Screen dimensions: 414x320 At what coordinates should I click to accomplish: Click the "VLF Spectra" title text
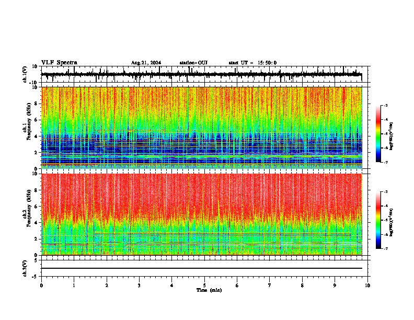59,63
